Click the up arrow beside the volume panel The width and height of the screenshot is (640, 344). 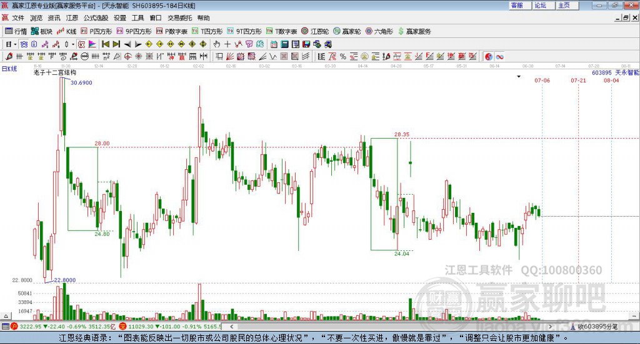[x=6, y=316]
